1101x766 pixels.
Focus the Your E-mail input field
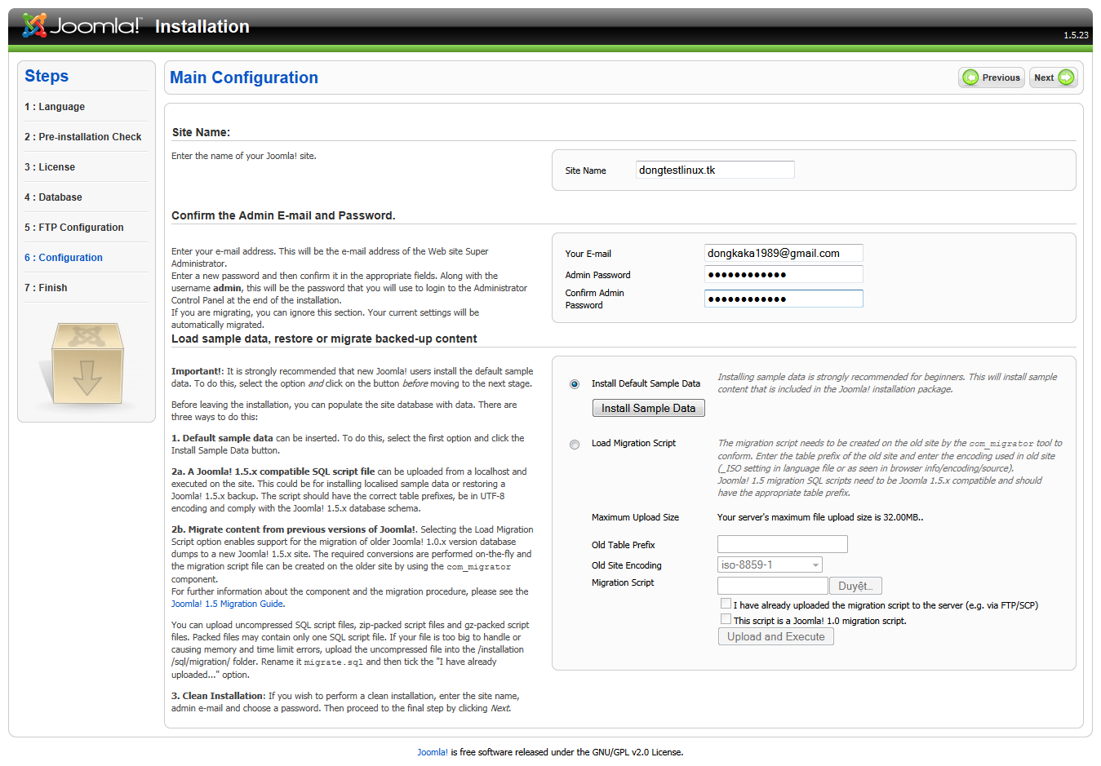pos(784,253)
